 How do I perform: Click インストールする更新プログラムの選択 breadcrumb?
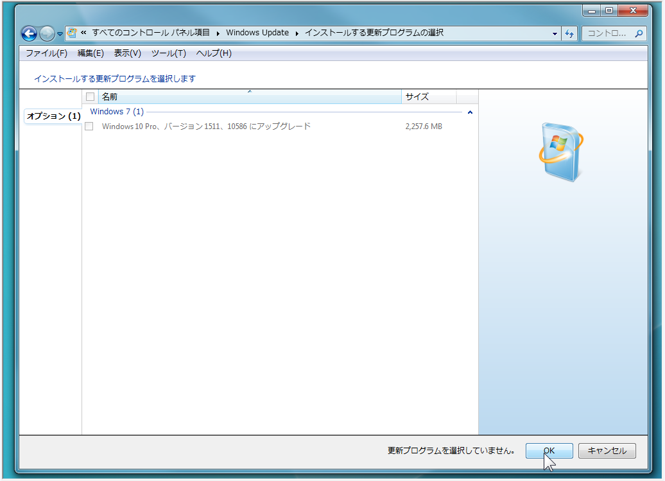click(x=374, y=33)
